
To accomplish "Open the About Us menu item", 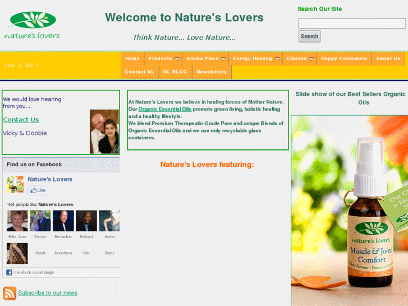I will click(388, 58).
